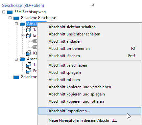Collapse the Erdgeschoss floor node
The image size is (142, 125).
[22, 35]
